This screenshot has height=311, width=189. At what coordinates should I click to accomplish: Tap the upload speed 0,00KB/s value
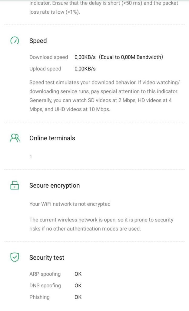pos(85,69)
